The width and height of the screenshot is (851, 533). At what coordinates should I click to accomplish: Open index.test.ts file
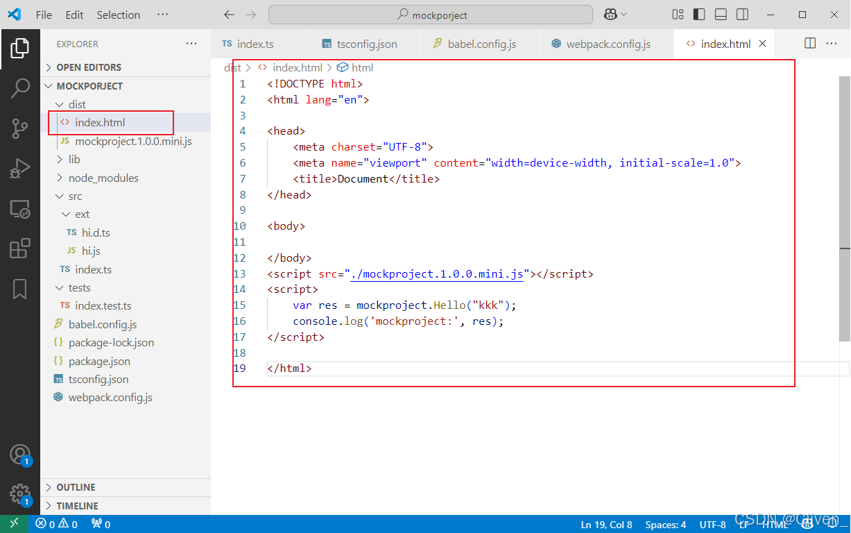pyautogui.click(x=103, y=305)
